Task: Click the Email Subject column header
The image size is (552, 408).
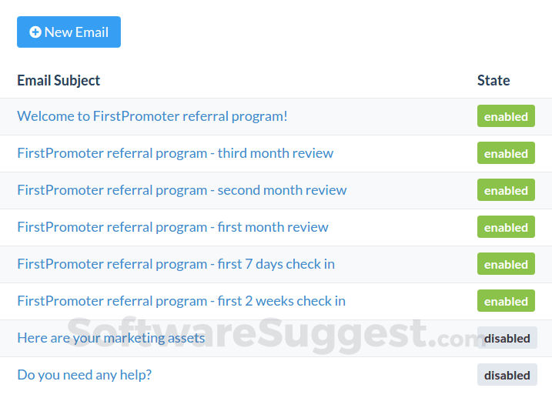Action: [x=59, y=80]
